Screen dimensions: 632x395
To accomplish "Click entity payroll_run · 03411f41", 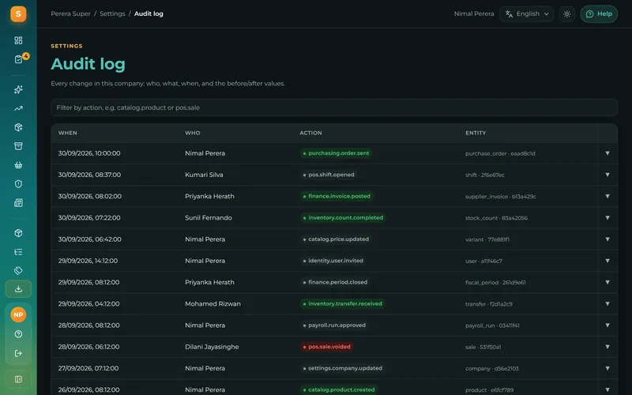I will point(492,325).
